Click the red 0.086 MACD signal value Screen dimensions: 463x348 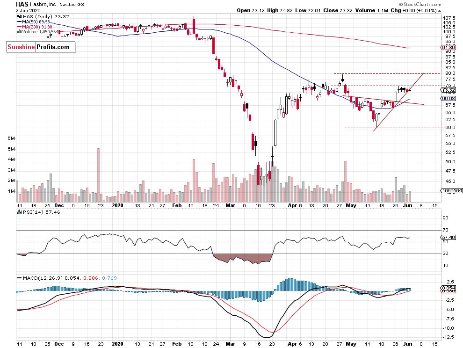pos(91,278)
